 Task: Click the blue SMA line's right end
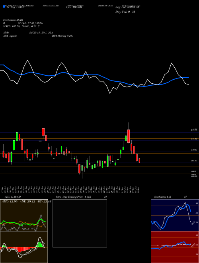[189, 78]
